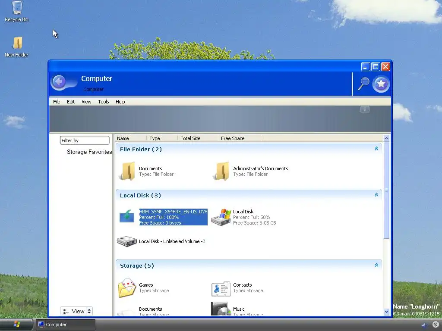Click the 'Free Space: 6.05 GB' text
The image size is (442, 331).
click(x=255, y=223)
